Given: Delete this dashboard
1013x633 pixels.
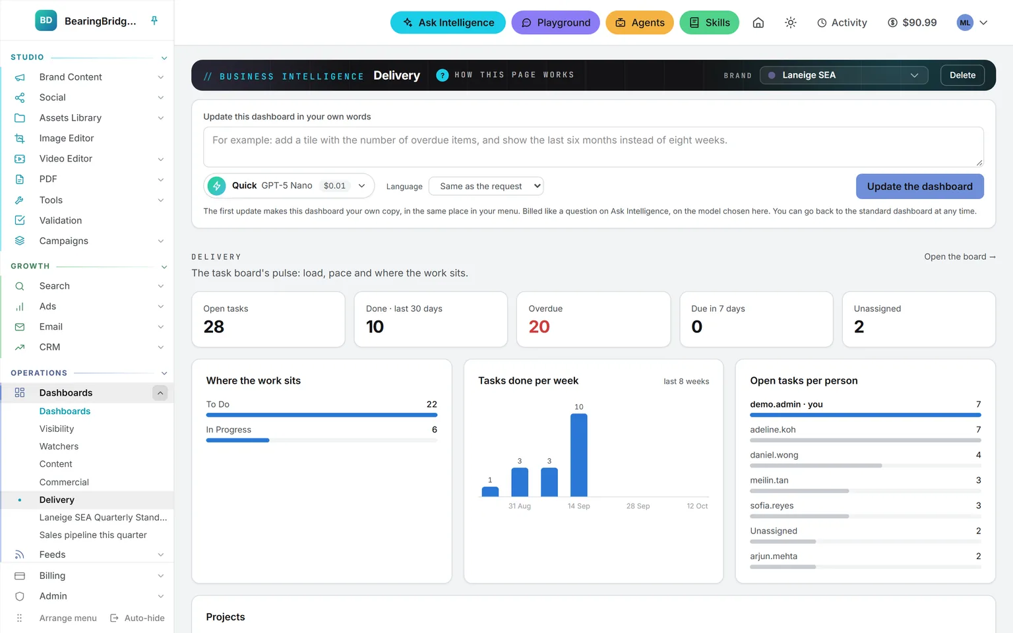Looking at the screenshot, I should 962,75.
